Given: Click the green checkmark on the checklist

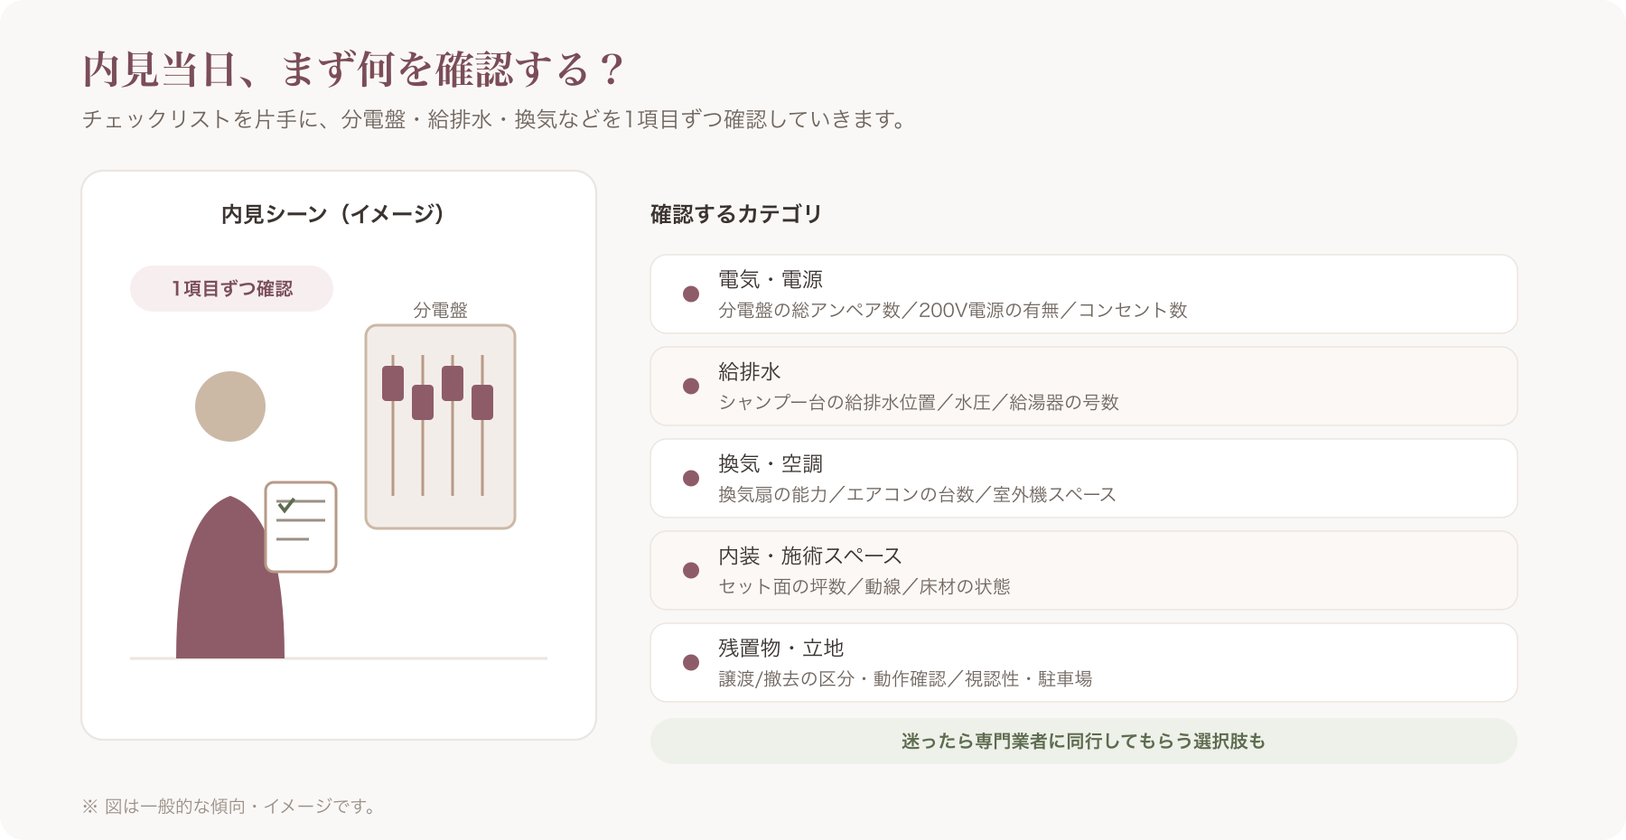Looking at the screenshot, I should tap(286, 505).
